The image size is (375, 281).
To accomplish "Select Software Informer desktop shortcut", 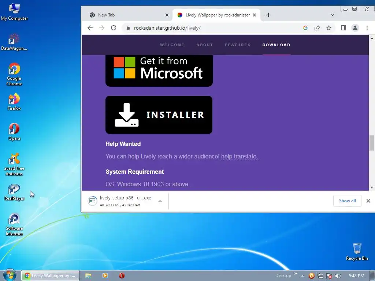I will pyautogui.click(x=14, y=224).
